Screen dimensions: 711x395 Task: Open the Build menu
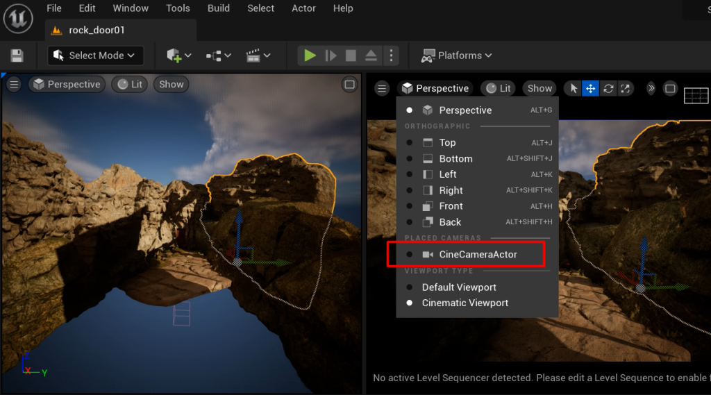click(x=219, y=8)
